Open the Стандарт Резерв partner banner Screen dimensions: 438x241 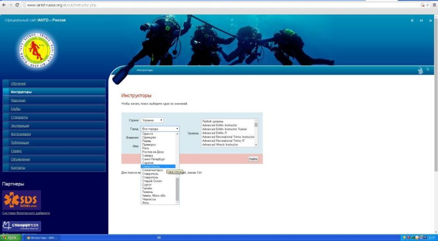click(22, 226)
